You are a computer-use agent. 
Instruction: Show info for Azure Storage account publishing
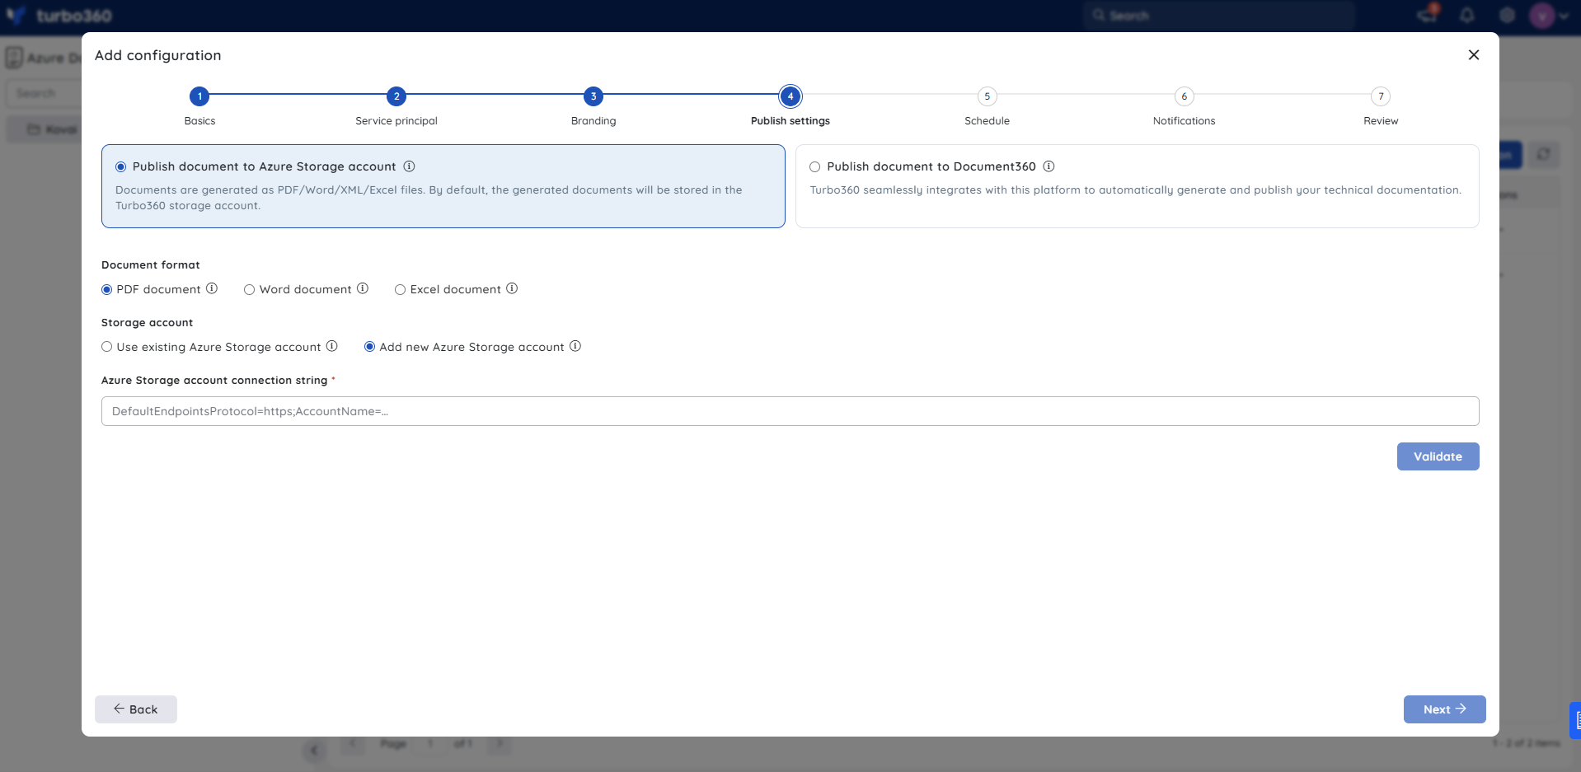[409, 166]
